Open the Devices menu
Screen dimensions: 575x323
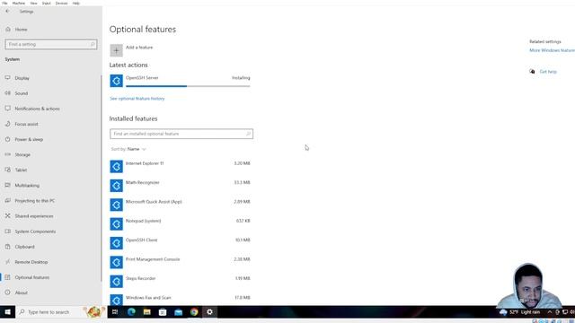61,3
